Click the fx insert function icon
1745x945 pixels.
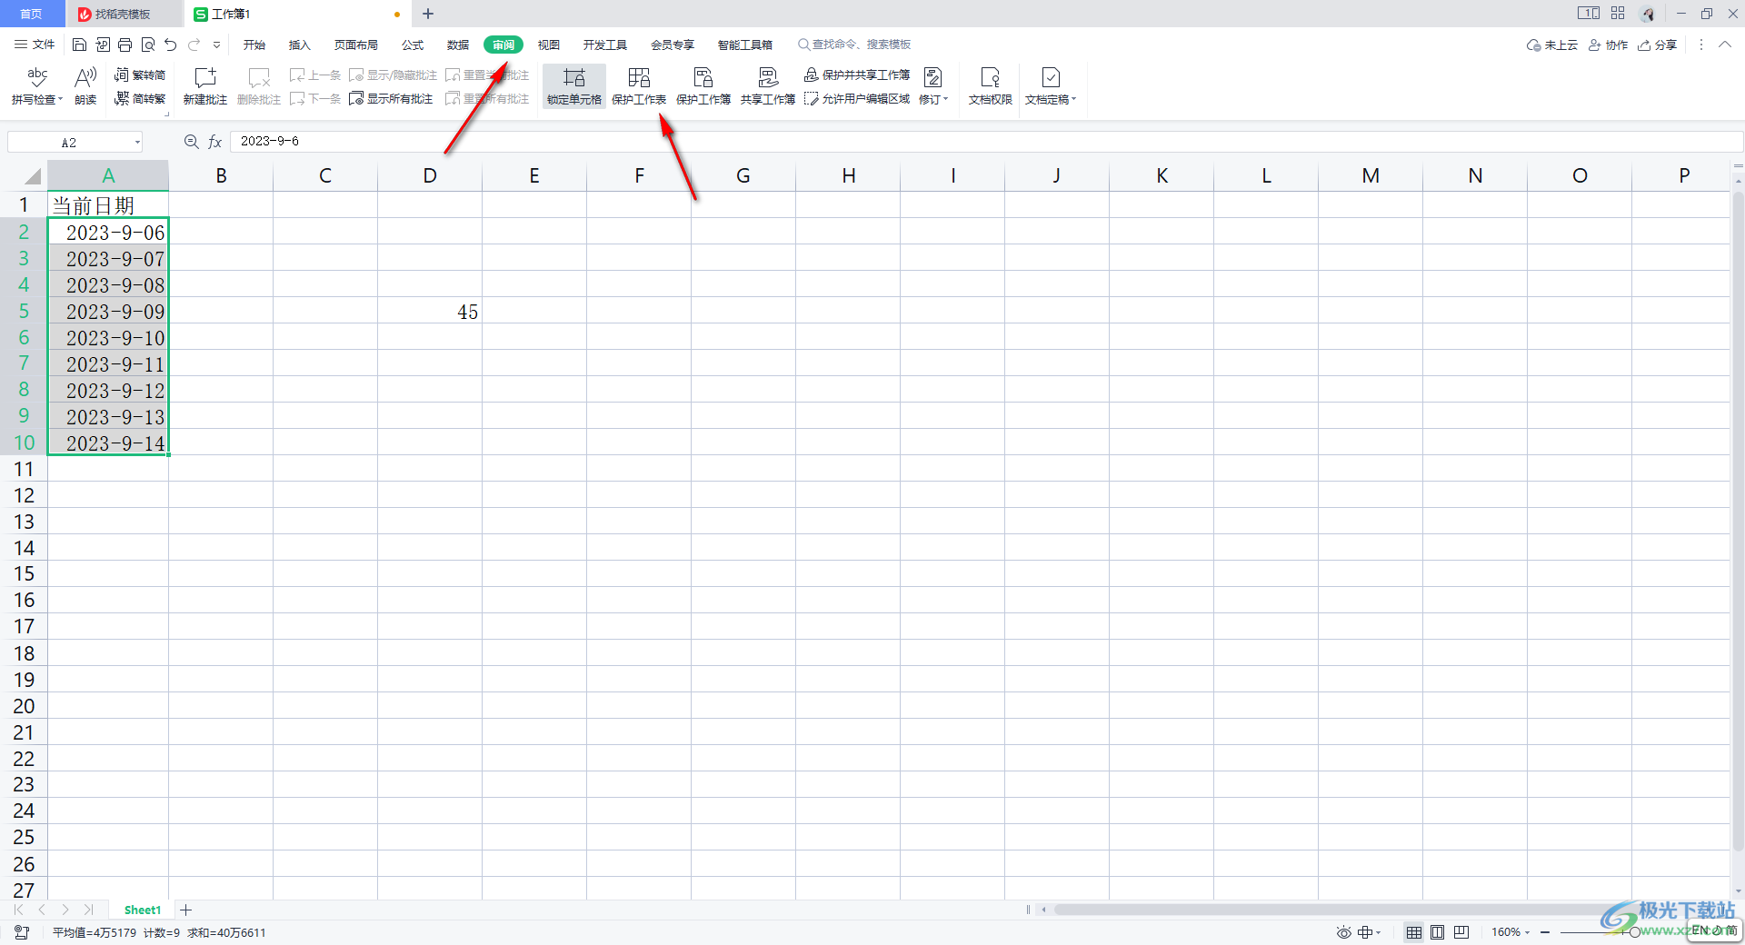coord(215,142)
